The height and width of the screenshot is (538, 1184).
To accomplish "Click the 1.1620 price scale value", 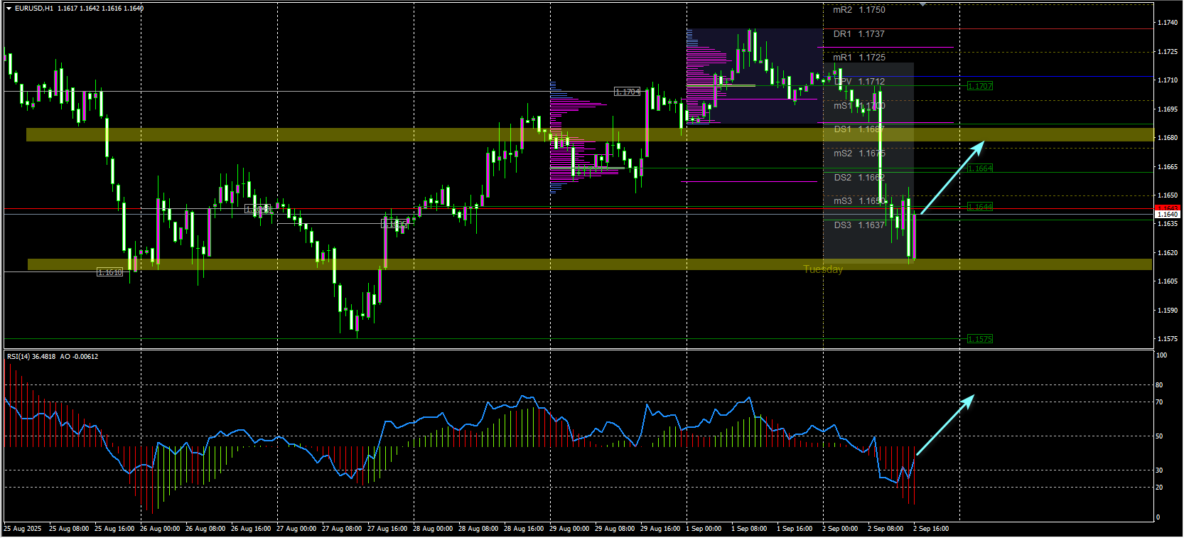I will click(x=1168, y=253).
